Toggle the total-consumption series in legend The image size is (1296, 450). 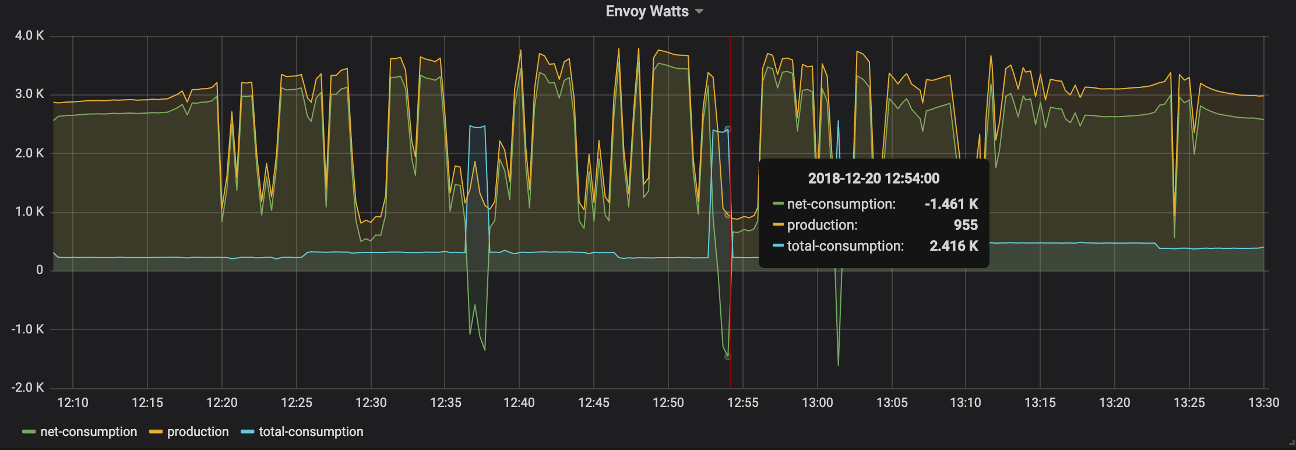(x=311, y=432)
